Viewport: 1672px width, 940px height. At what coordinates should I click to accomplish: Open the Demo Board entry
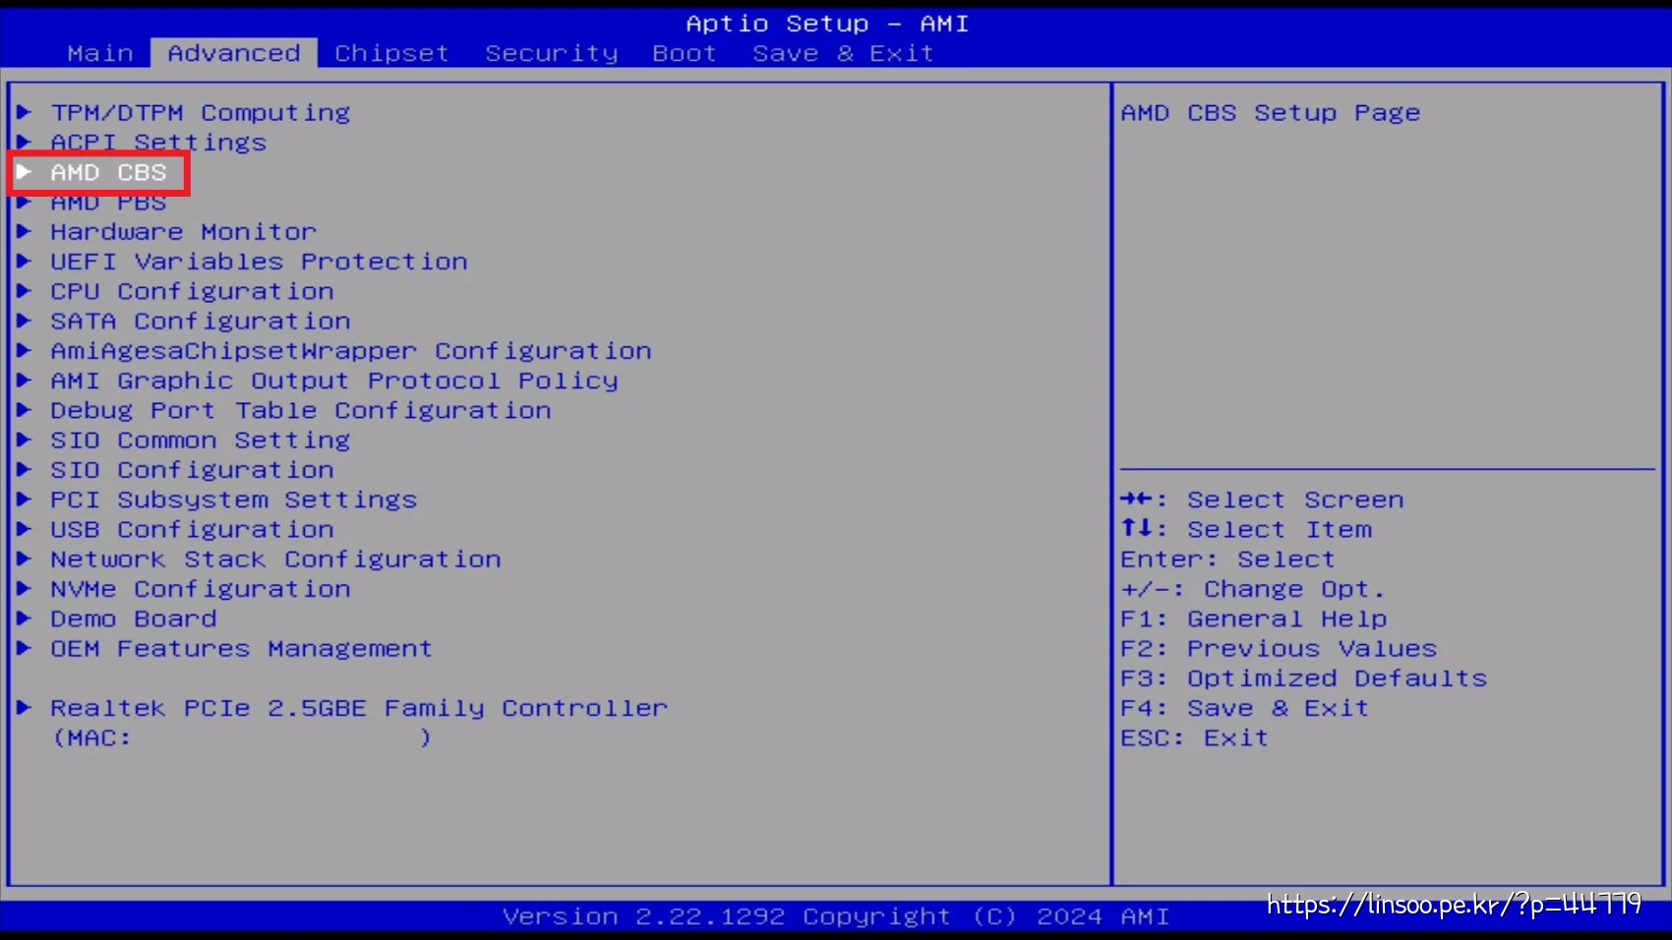134,618
